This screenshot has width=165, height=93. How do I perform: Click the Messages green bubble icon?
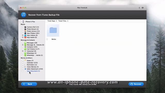pyautogui.click(x=25, y=43)
